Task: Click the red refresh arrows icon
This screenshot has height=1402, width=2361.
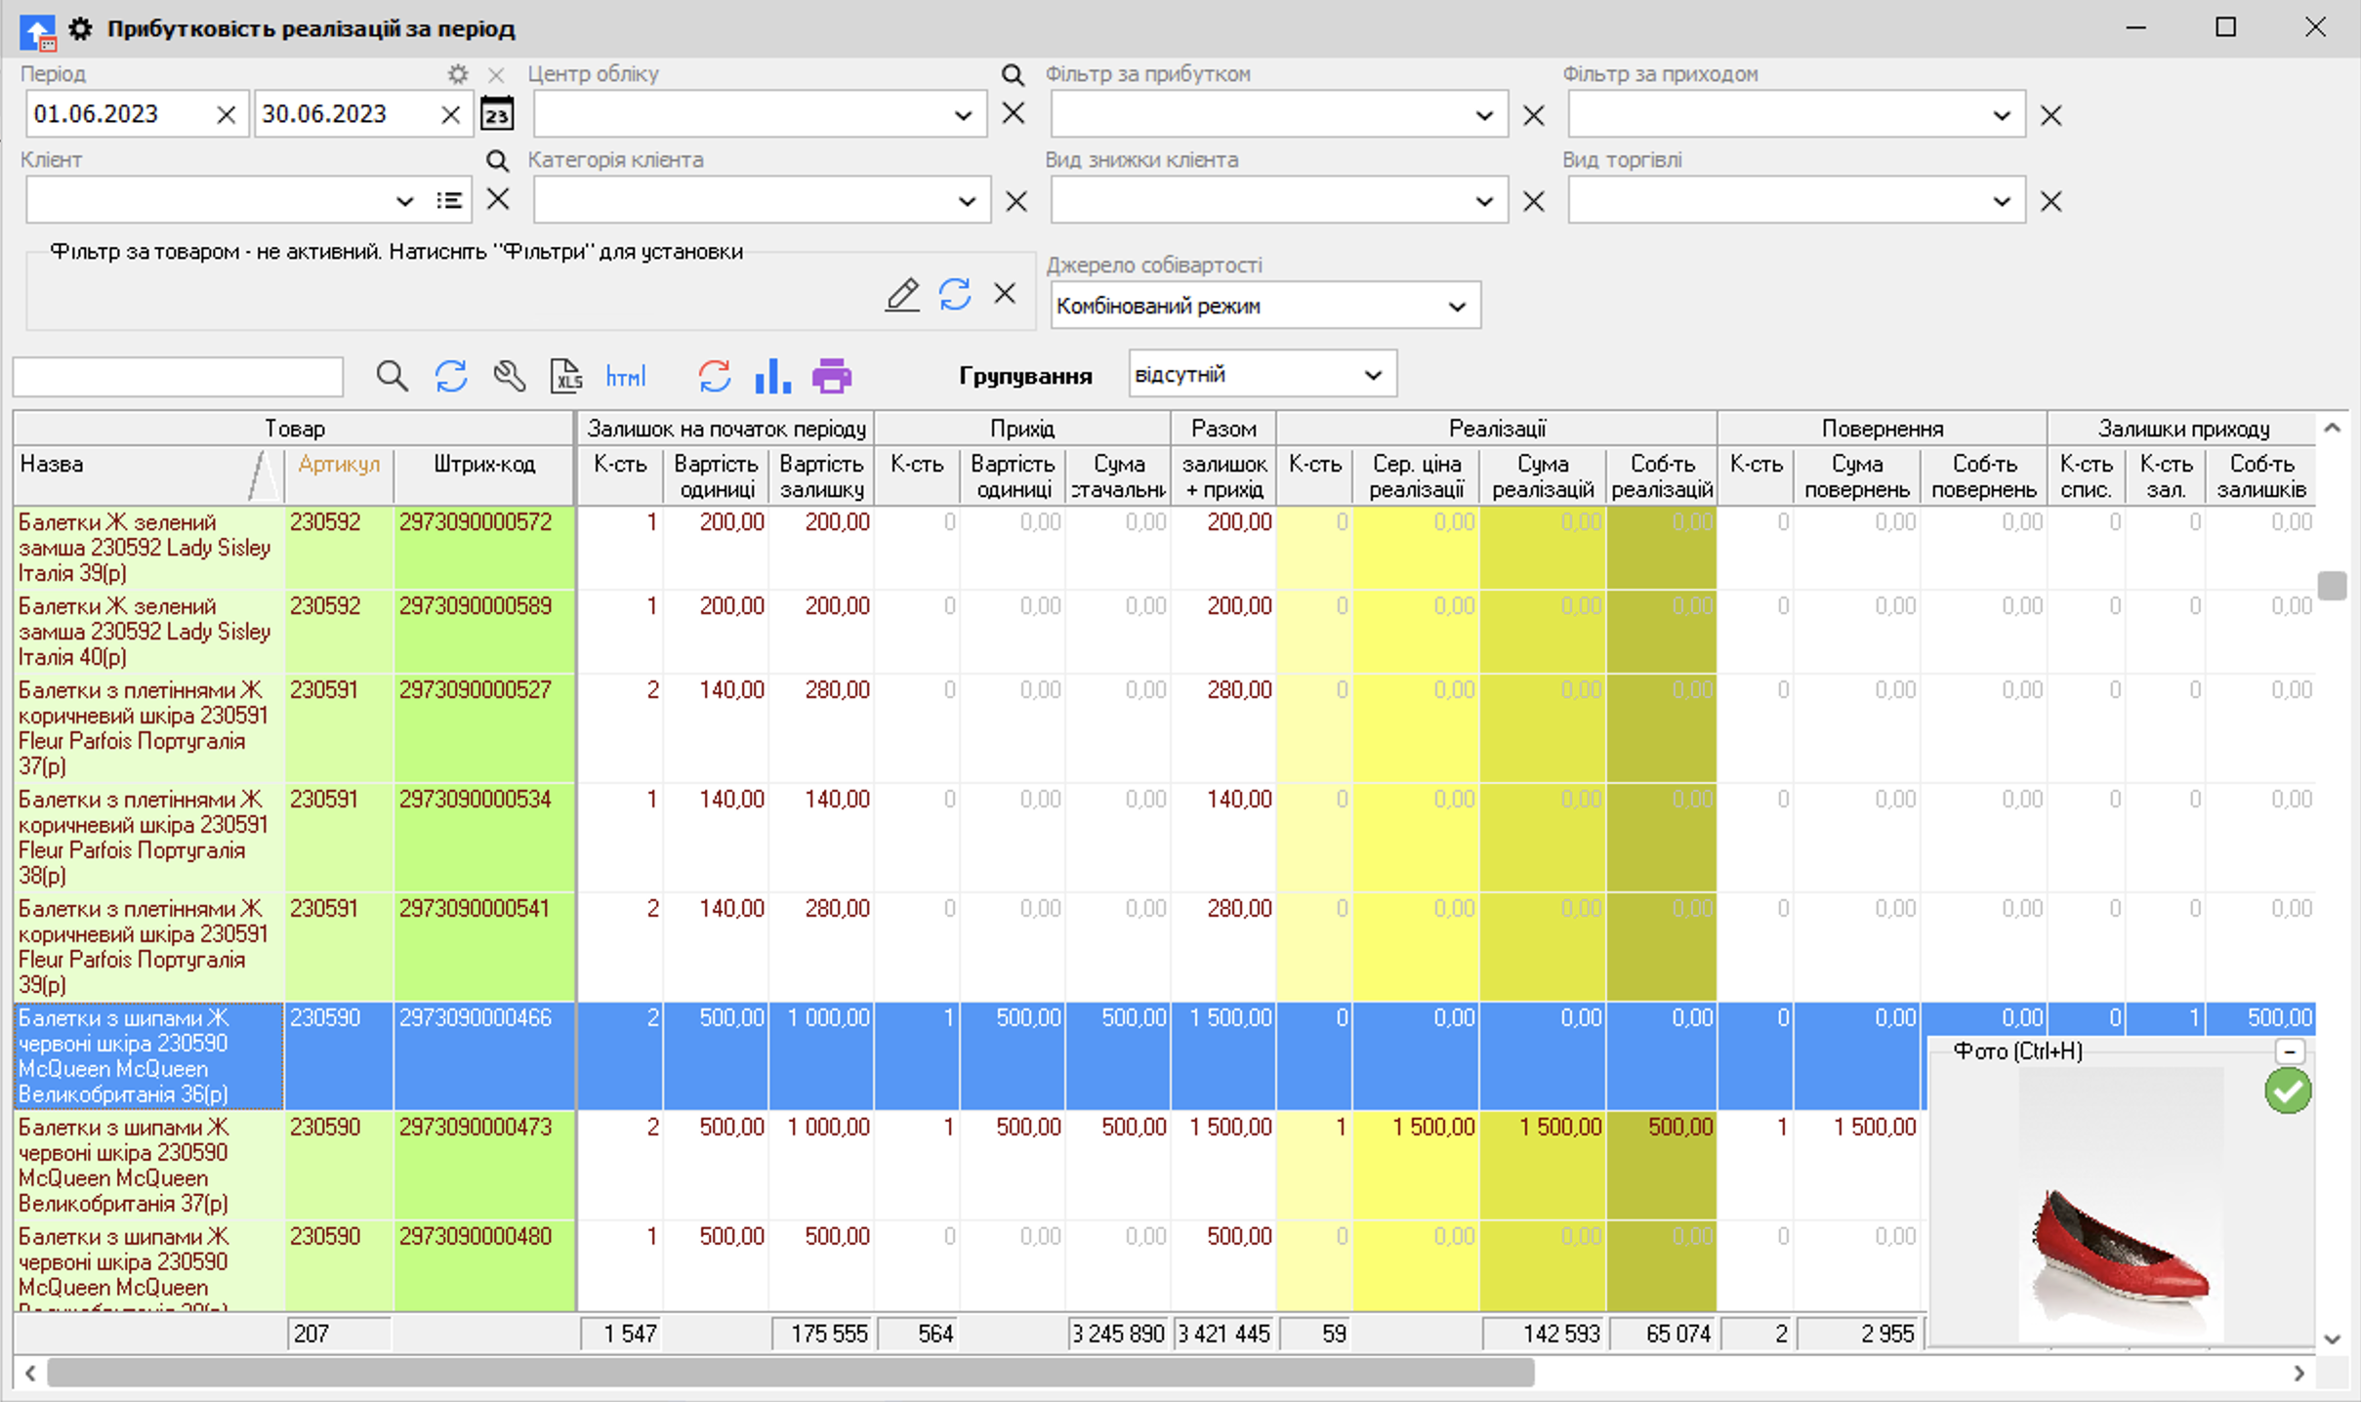Action: point(714,376)
